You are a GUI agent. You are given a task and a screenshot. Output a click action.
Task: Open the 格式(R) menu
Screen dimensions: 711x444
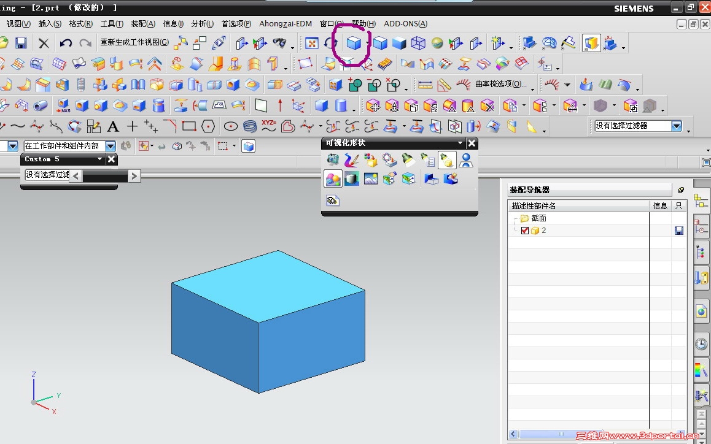click(x=80, y=24)
